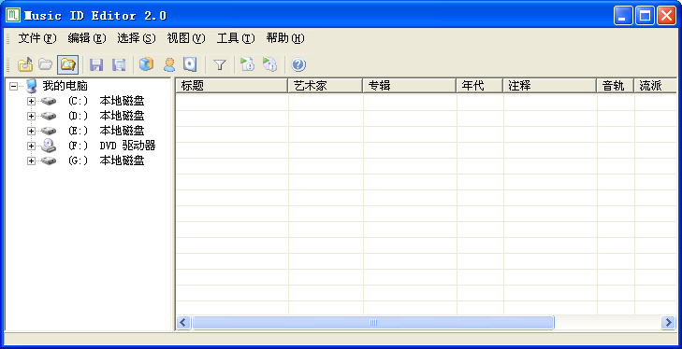Click the filter funnel icon
This screenshot has height=349, width=682.
coord(220,64)
